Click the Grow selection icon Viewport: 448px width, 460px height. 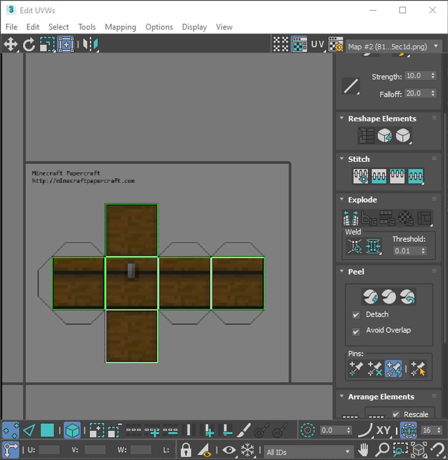click(97, 430)
